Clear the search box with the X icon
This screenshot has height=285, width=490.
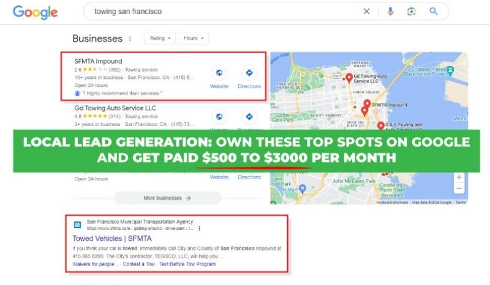click(366, 12)
